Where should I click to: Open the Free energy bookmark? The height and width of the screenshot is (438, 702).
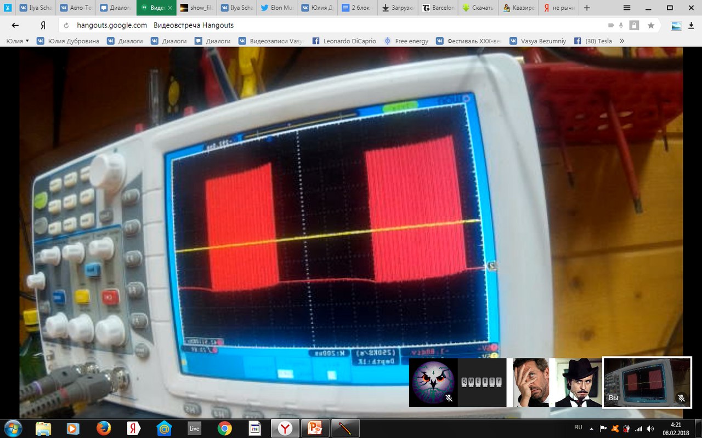406,41
